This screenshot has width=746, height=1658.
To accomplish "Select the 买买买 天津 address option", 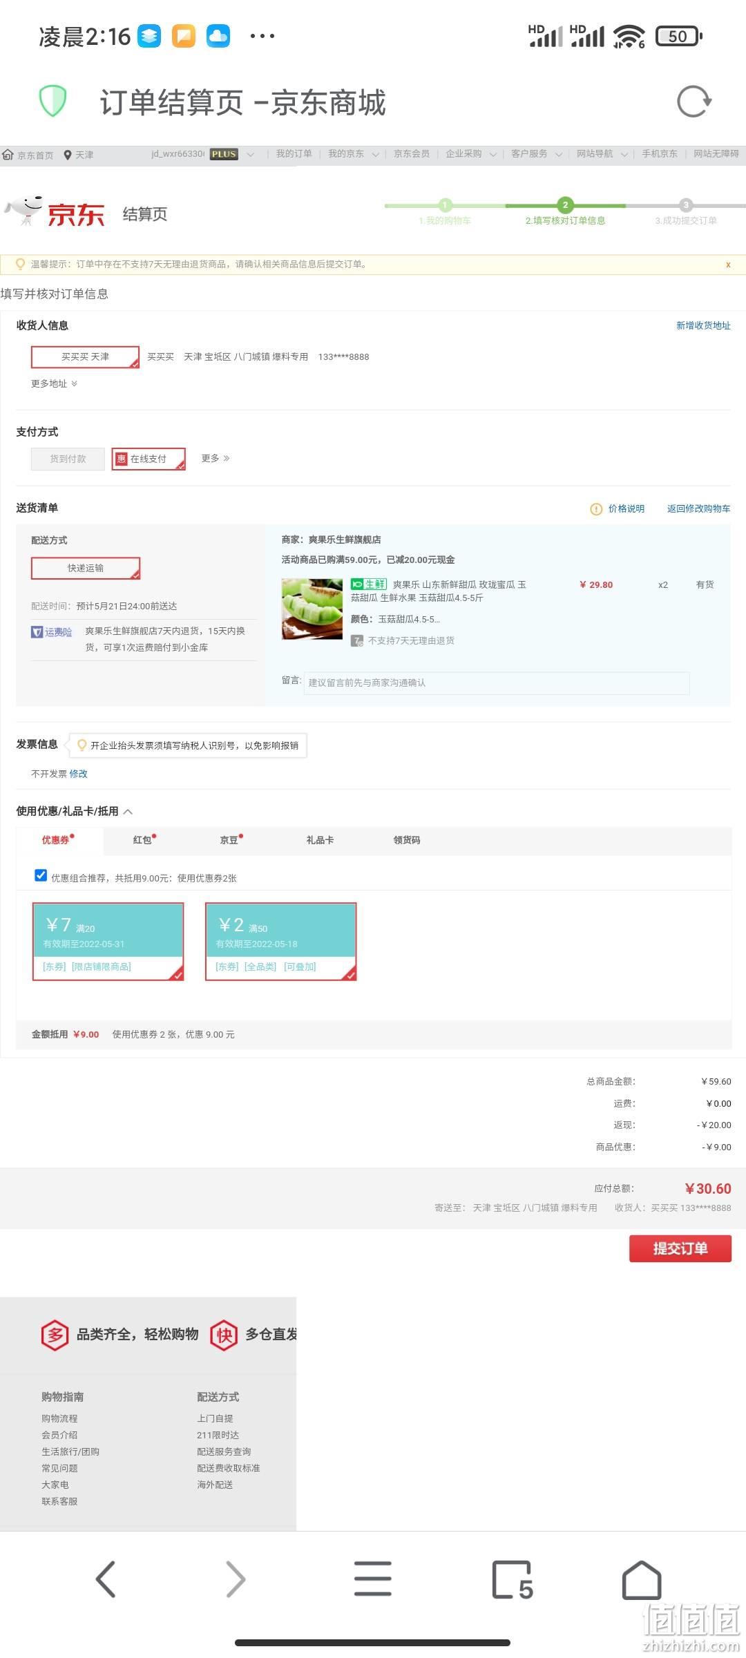I will click(x=85, y=357).
